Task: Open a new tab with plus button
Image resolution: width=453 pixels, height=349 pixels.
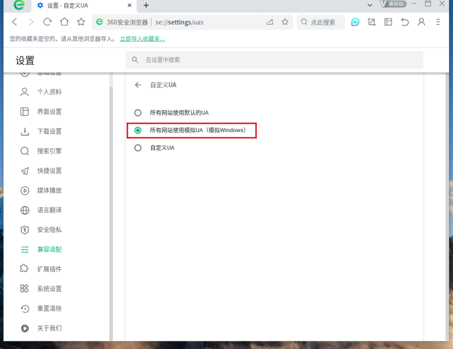Action: [146, 5]
